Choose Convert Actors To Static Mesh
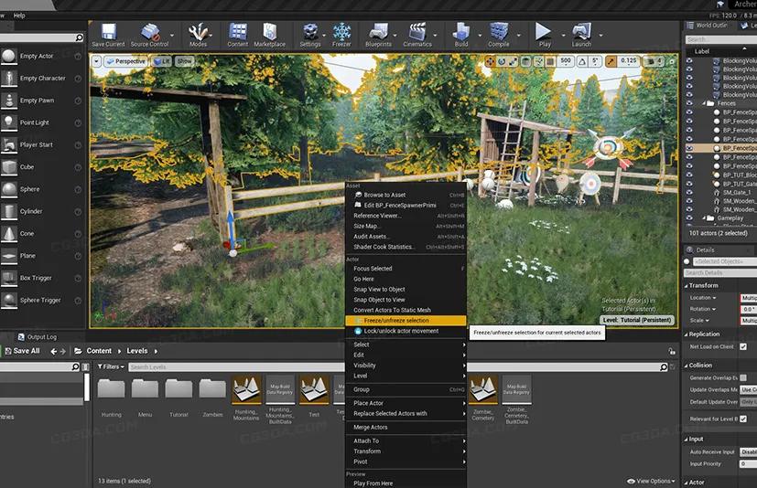Image resolution: width=757 pixels, height=488 pixels. click(x=406, y=310)
